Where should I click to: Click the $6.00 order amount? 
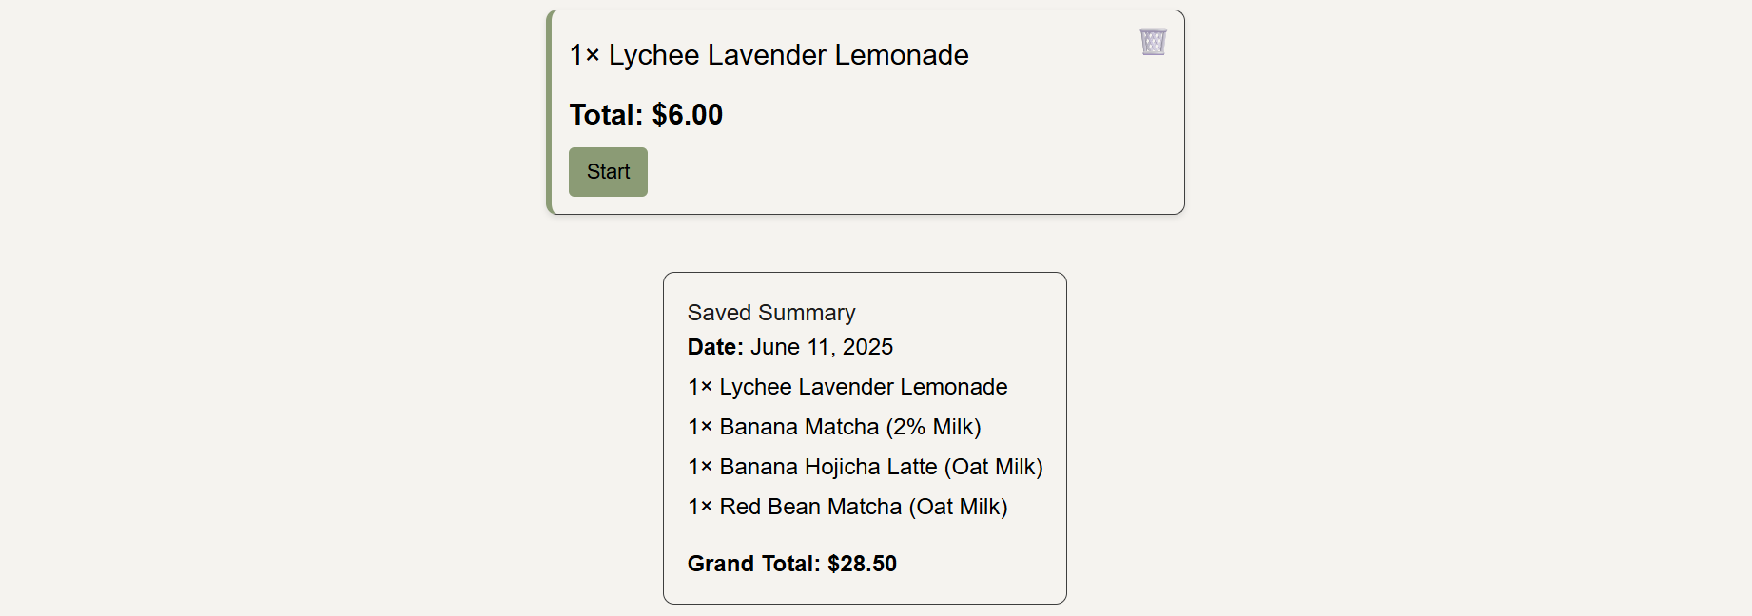click(688, 115)
